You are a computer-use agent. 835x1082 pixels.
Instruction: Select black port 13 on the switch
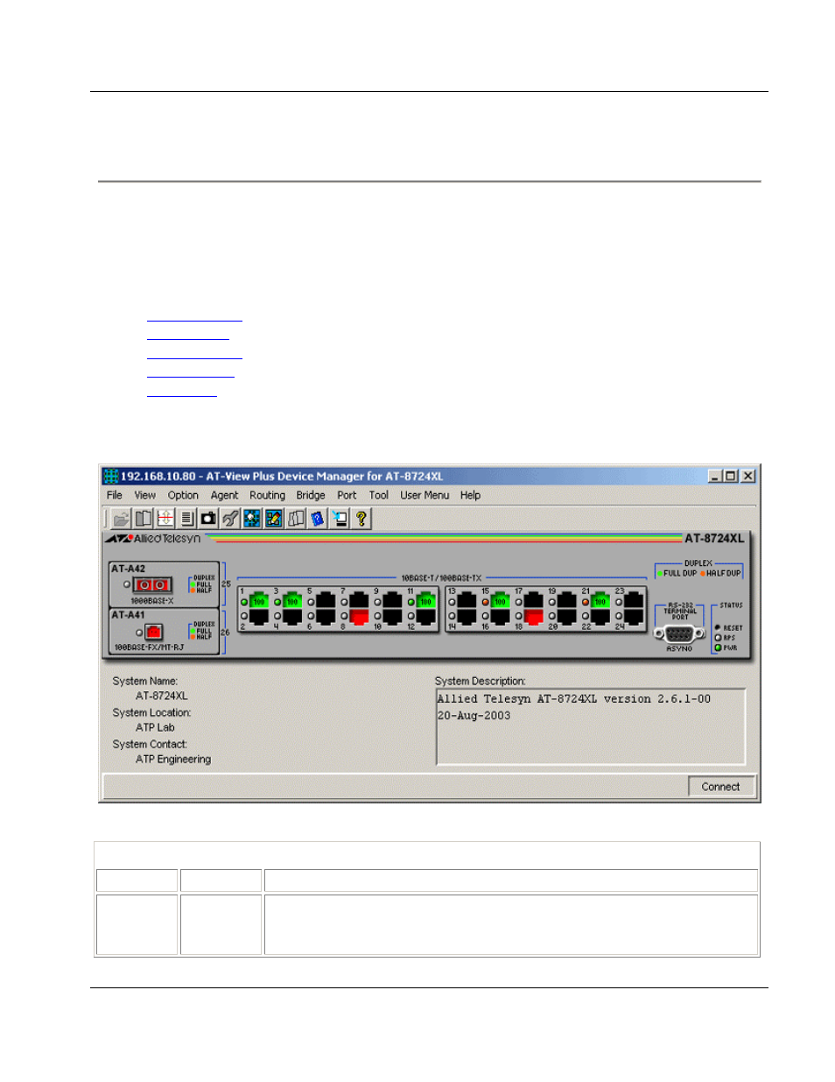[467, 600]
